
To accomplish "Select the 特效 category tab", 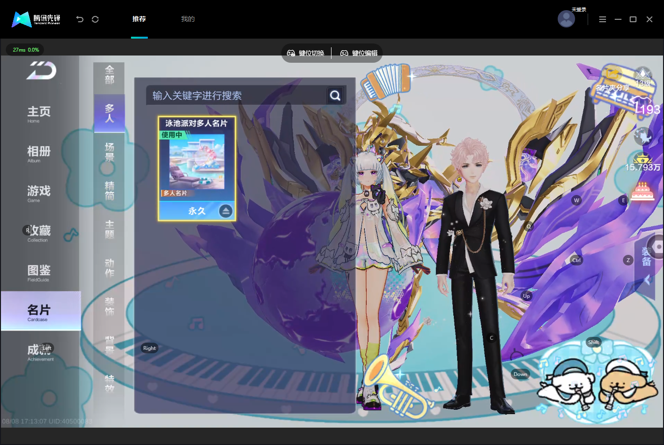I will point(109,384).
